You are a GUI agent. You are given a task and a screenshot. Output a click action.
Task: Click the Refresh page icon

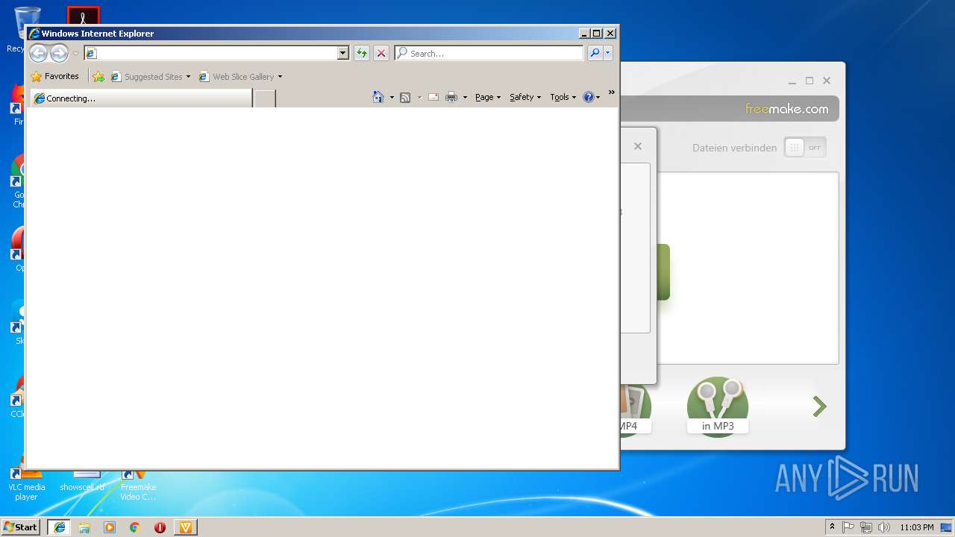(x=362, y=53)
